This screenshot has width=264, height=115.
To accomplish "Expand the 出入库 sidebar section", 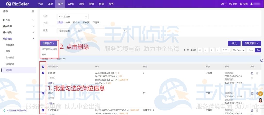I will tap(19, 20).
